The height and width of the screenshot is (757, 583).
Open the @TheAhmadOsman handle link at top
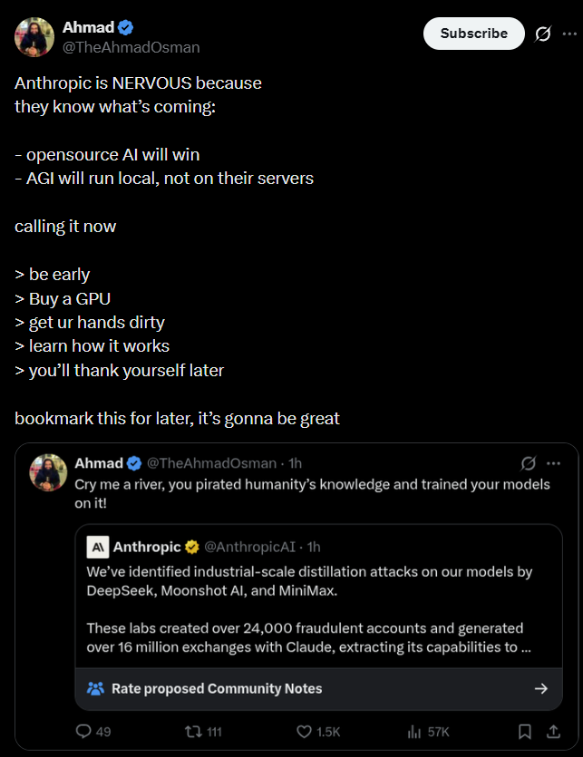131,47
